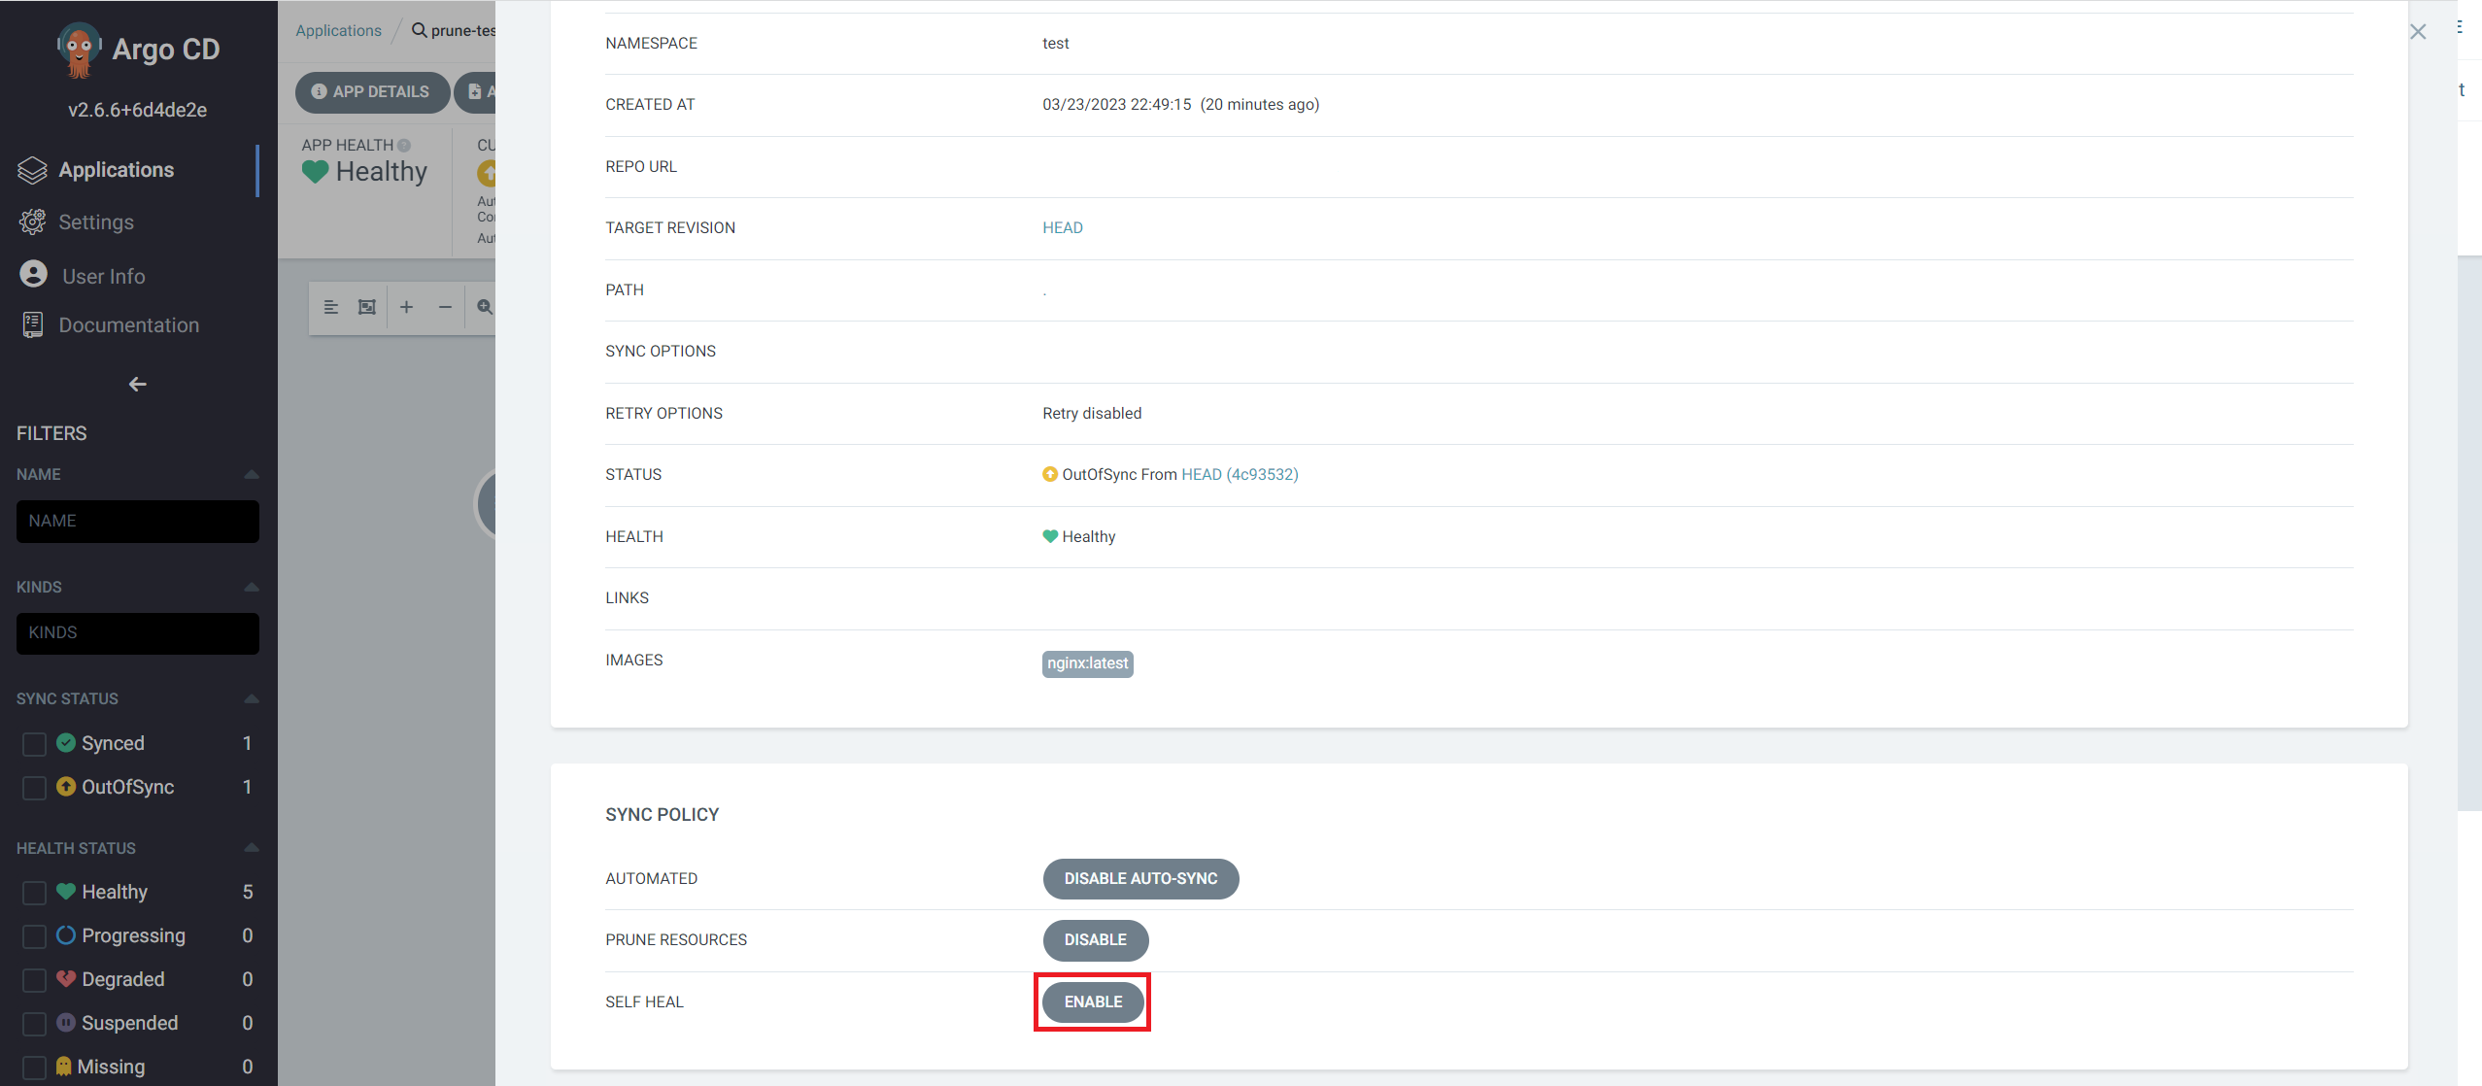Open Settings via the gear icon

point(33,222)
